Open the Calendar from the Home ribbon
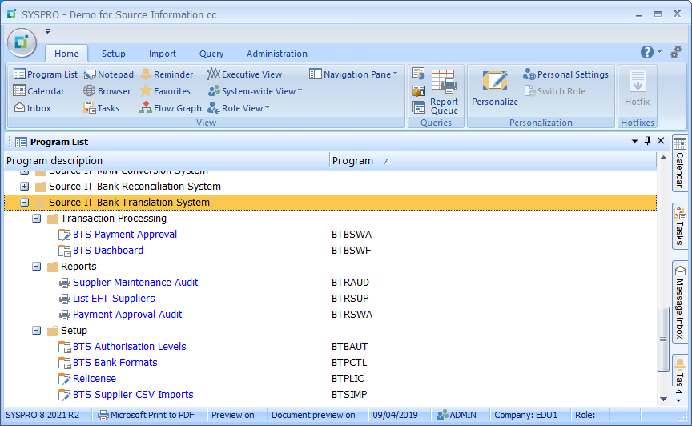The image size is (692, 426). 38,91
